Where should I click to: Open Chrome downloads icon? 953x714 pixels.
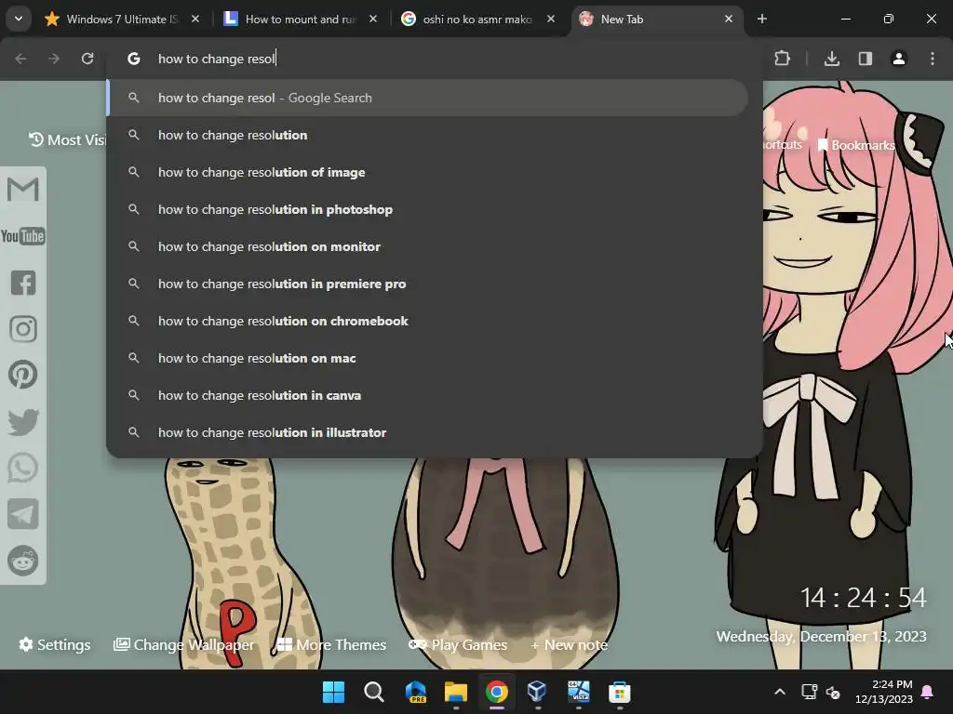click(831, 59)
